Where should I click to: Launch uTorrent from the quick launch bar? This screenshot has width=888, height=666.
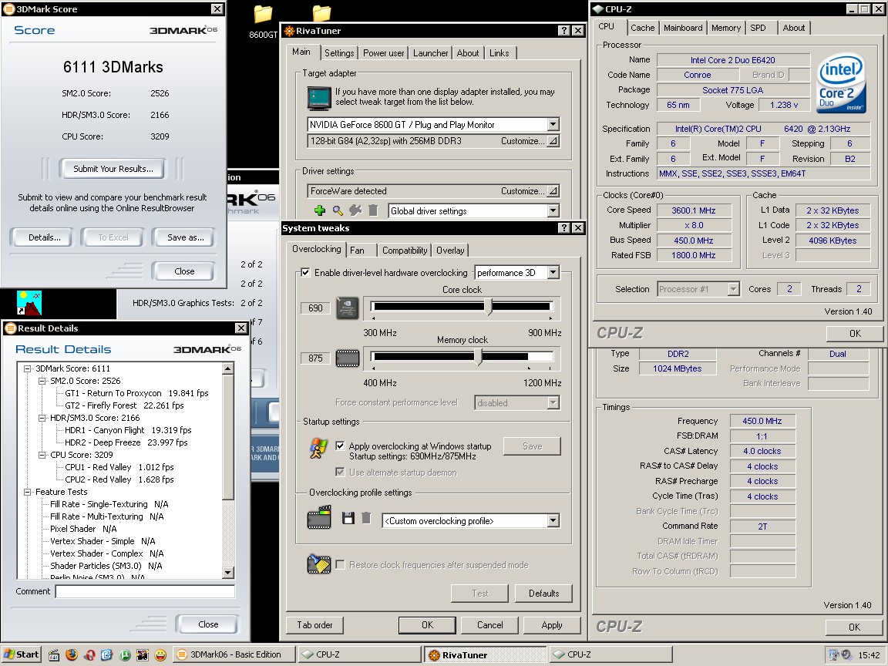tap(125, 654)
